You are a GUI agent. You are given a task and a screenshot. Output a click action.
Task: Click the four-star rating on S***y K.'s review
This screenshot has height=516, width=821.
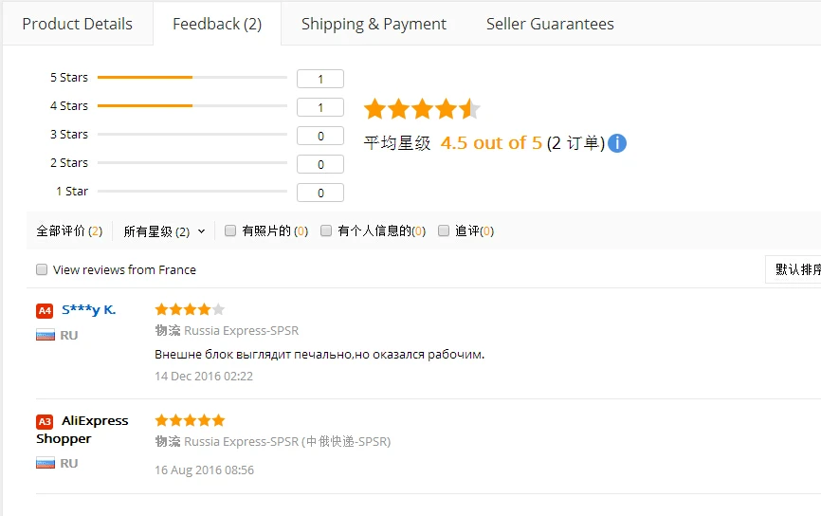(190, 309)
